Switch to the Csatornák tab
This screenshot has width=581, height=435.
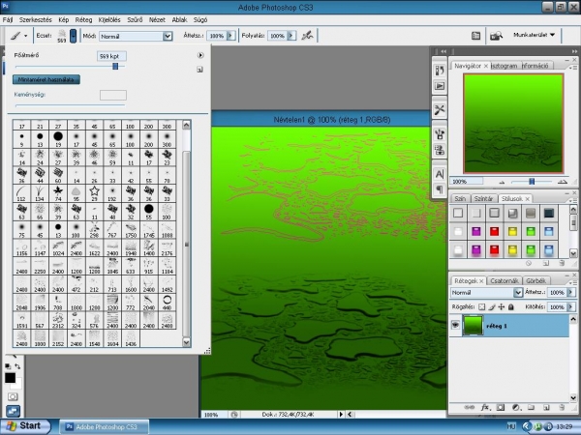click(x=504, y=280)
